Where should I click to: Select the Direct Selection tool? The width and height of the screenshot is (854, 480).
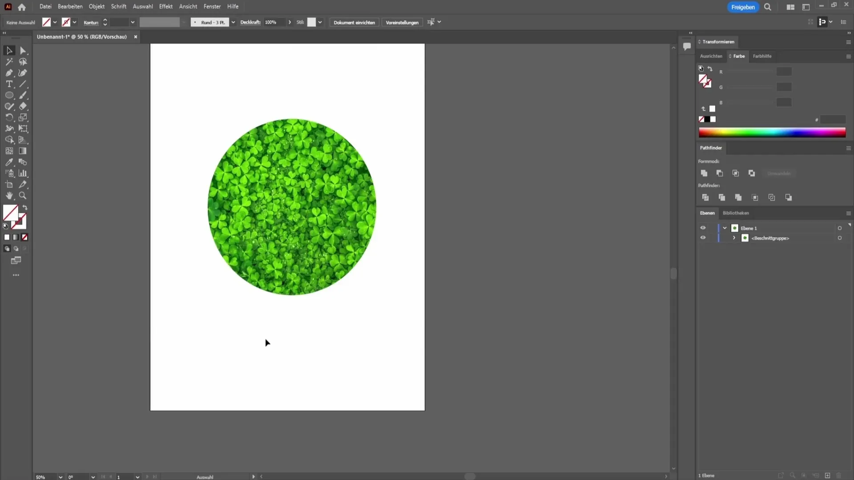coord(23,51)
